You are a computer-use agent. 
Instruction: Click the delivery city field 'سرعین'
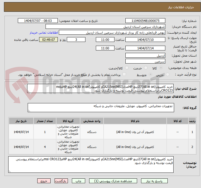click(145, 61)
